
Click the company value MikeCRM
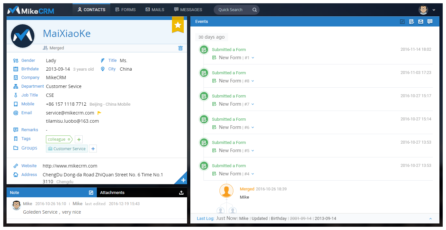pos(56,78)
